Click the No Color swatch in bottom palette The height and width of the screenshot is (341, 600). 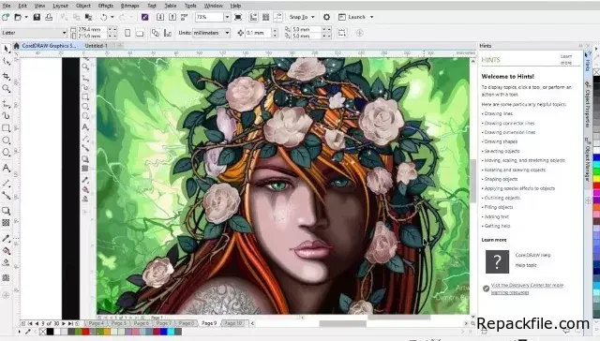tap(43, 332)
